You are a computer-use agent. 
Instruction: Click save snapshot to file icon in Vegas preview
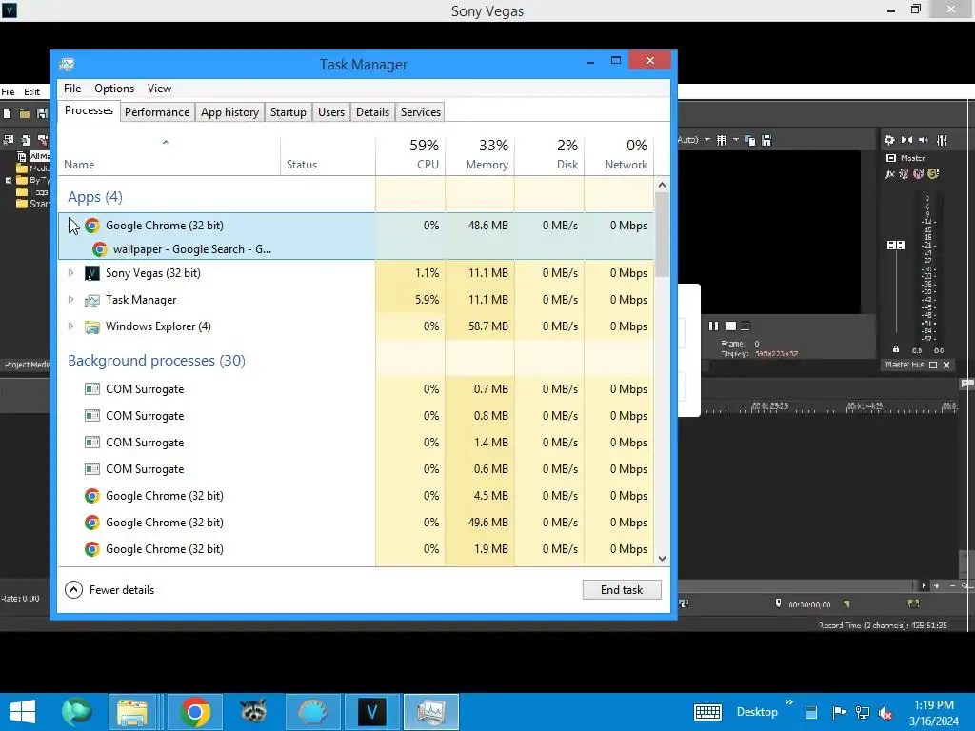766,141
